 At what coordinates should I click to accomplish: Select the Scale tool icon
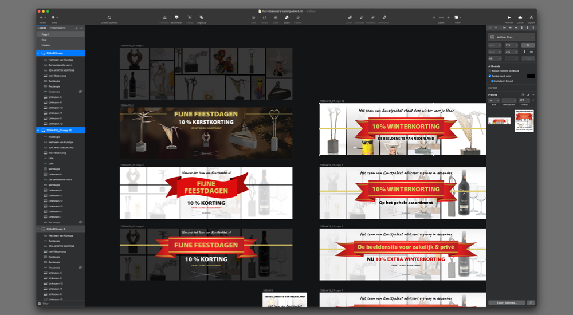pos(286,18)
